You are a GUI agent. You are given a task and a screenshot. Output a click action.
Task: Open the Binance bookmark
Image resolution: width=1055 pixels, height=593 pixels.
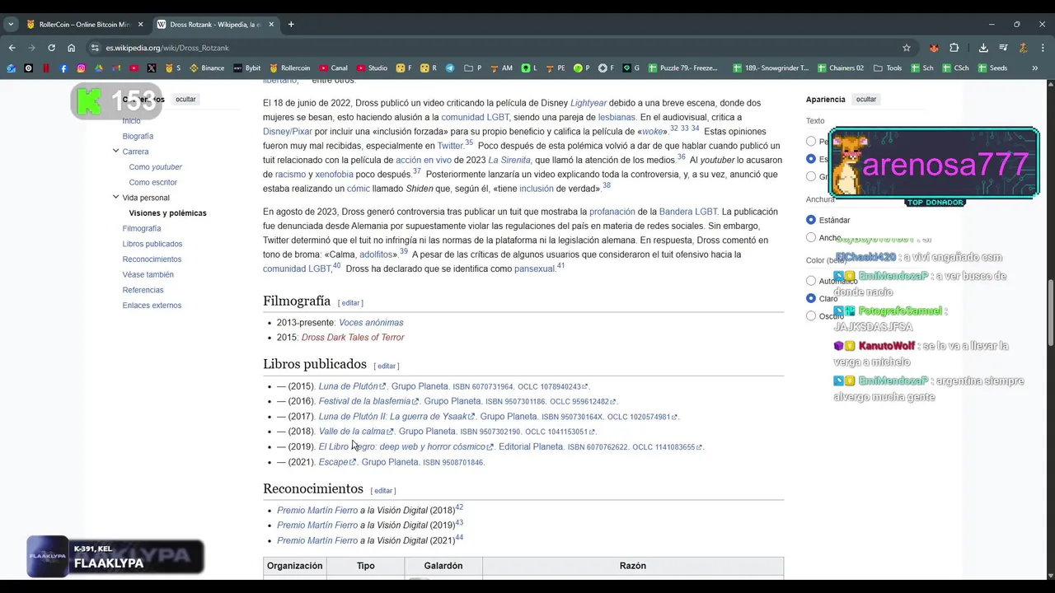207,68
